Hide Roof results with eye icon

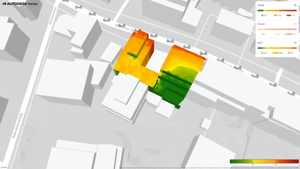point(295,43)
